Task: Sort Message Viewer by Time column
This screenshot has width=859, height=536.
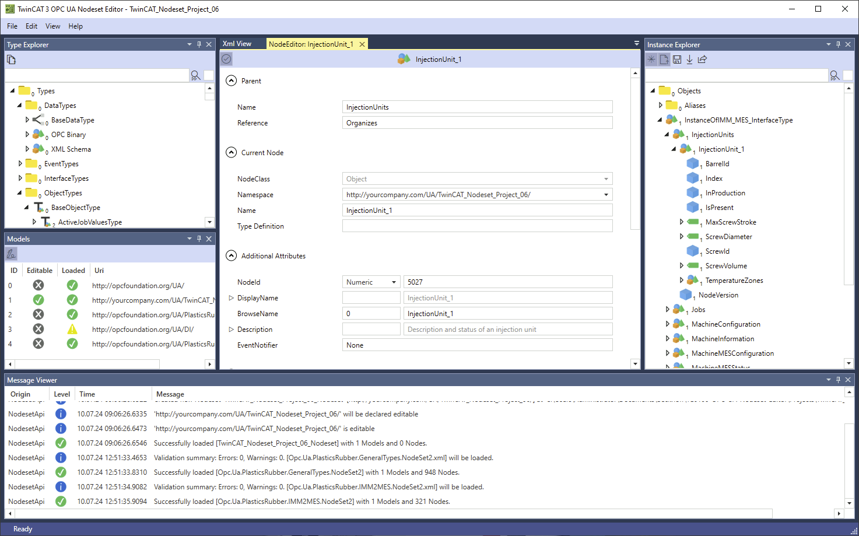Action: click(87, 394)
